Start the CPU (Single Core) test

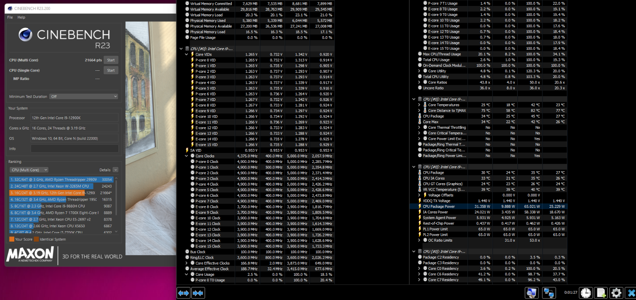coord(111,70)
